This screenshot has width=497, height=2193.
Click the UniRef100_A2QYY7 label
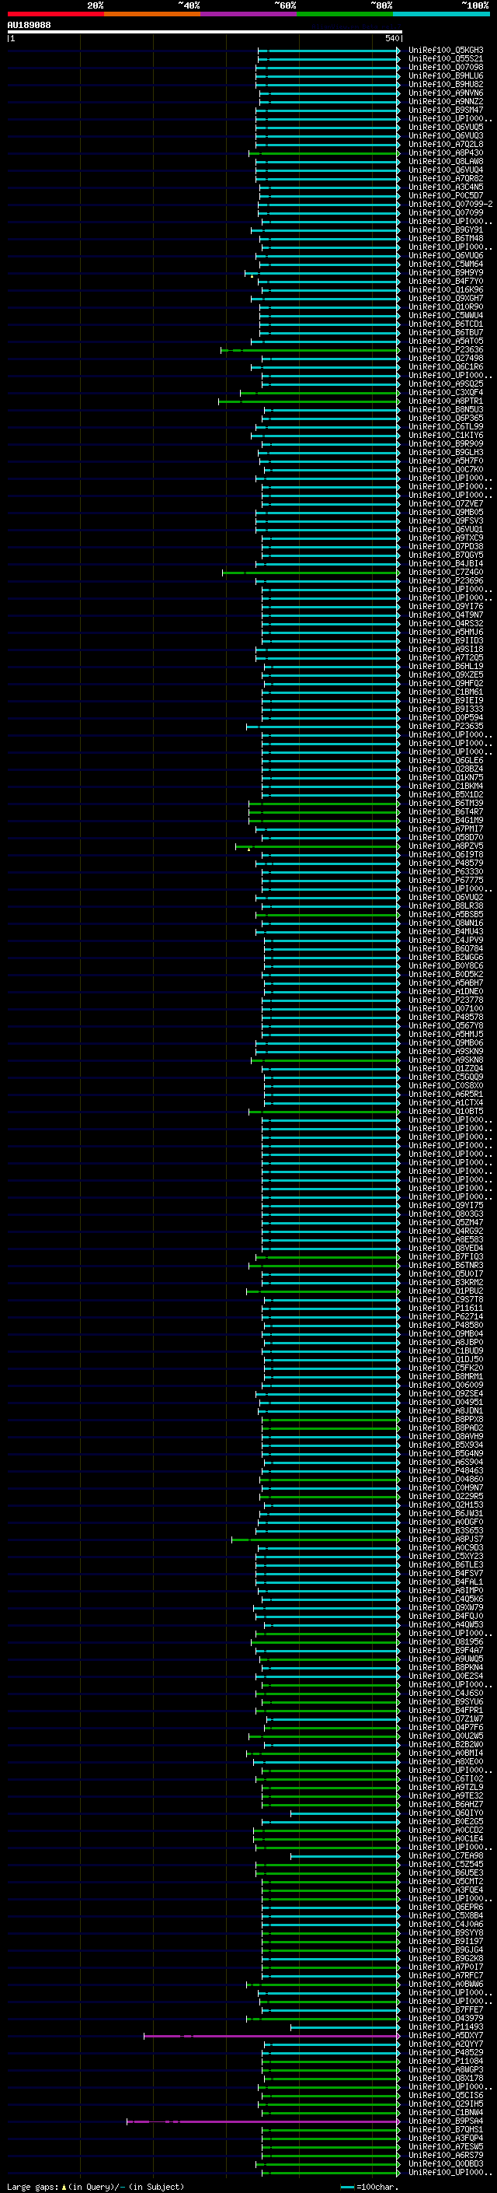click(x=446, y=2045)
